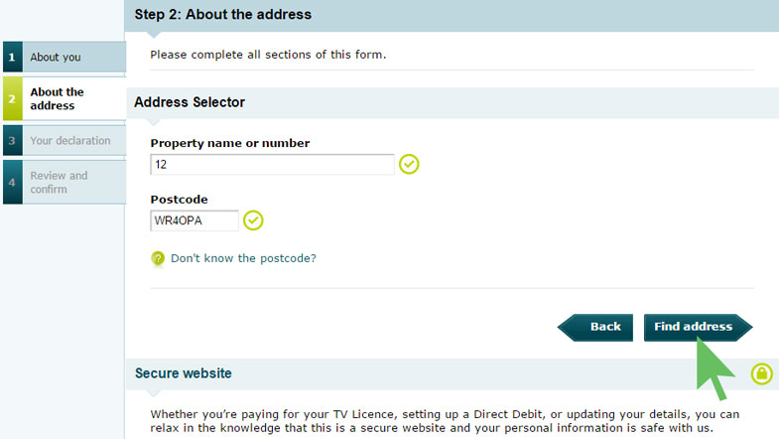Viewport: 779px width, 439px height.
Task: Click the green checkmark beside postcode field
Action: click(253, 220)
